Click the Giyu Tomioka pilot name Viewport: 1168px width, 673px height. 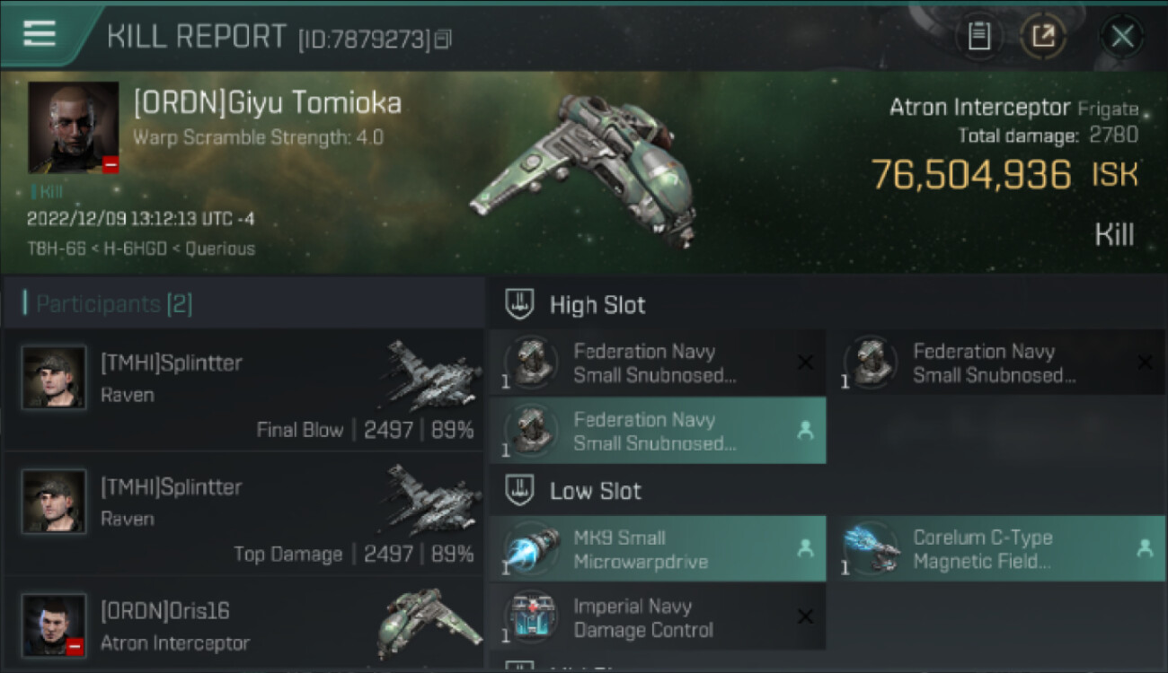tap(267, 103)
